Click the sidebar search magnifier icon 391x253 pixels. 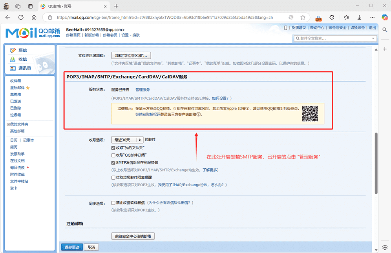(x=385, y=30)
